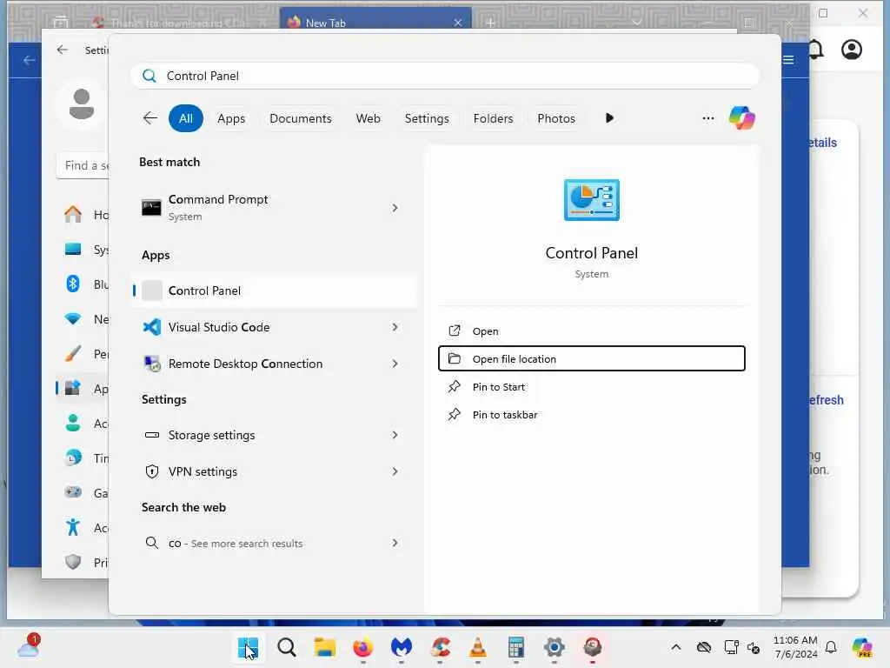Viewport: 890px width, 668px height.
Task: Click the Settings window back arrow
Action: coord(63,50)
